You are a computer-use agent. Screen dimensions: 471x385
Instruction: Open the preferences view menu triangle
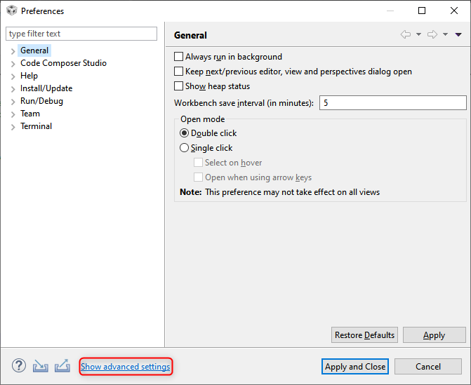click(458, 34)
